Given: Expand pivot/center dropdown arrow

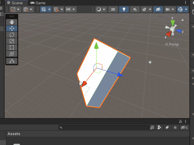Looking at the screenshot, I should [18, 9].
